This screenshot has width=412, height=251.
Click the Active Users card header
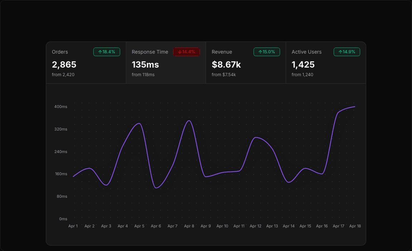306,52
